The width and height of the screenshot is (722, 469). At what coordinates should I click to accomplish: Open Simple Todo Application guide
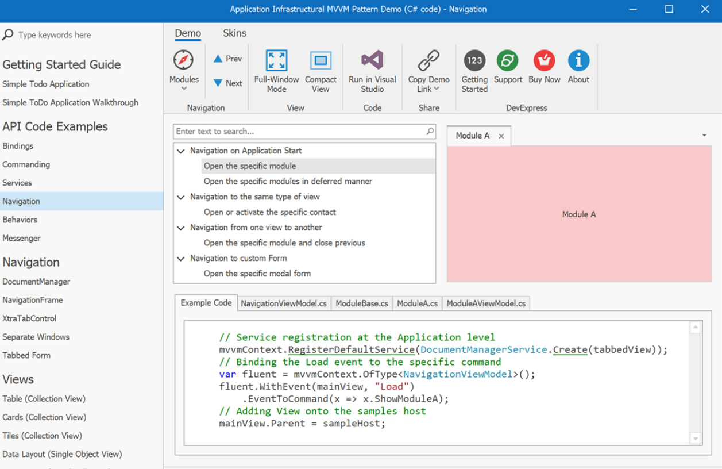pyautogui.click(x=46, y=84)
